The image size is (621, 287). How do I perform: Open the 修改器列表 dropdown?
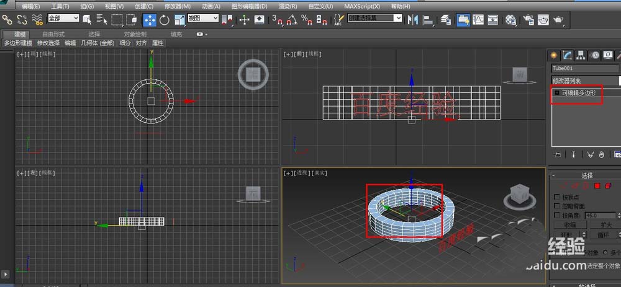pyautogui.click(x=586, y=81)
